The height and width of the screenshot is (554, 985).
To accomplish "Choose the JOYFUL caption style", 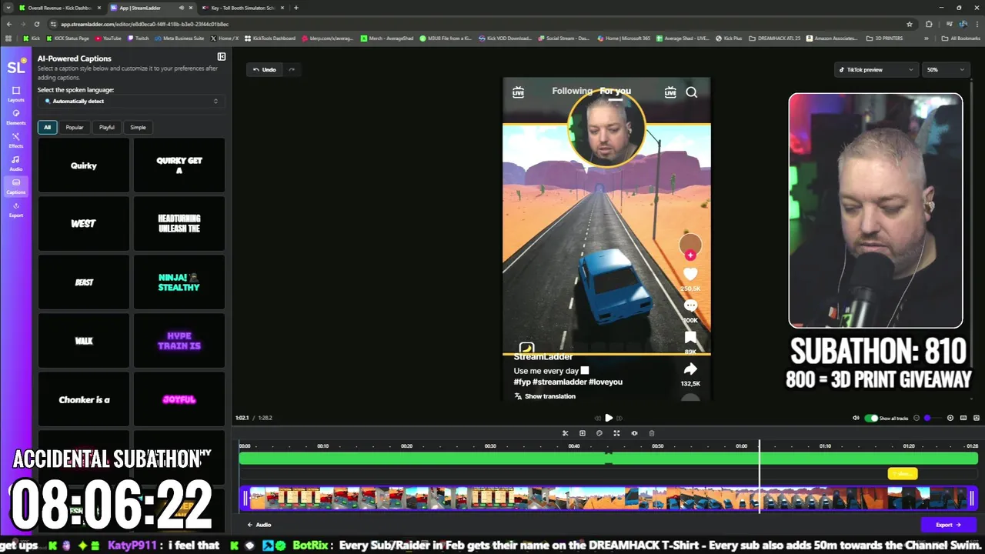I will click(179, 399).
